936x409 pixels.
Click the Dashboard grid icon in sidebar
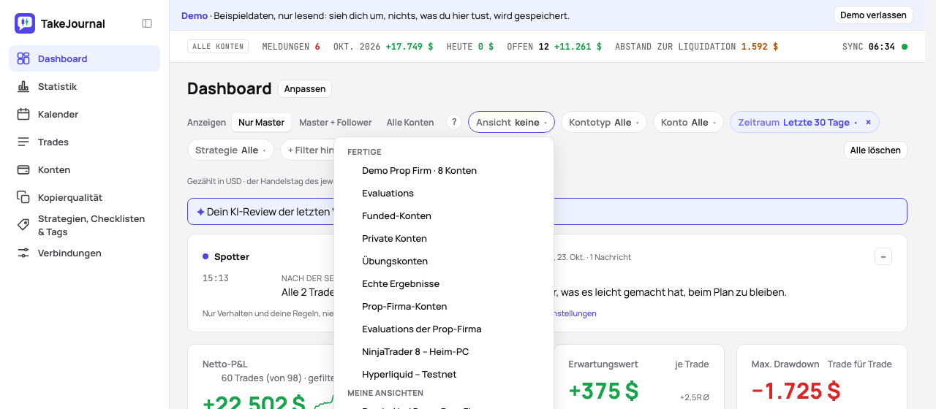[x=23, y=58]
